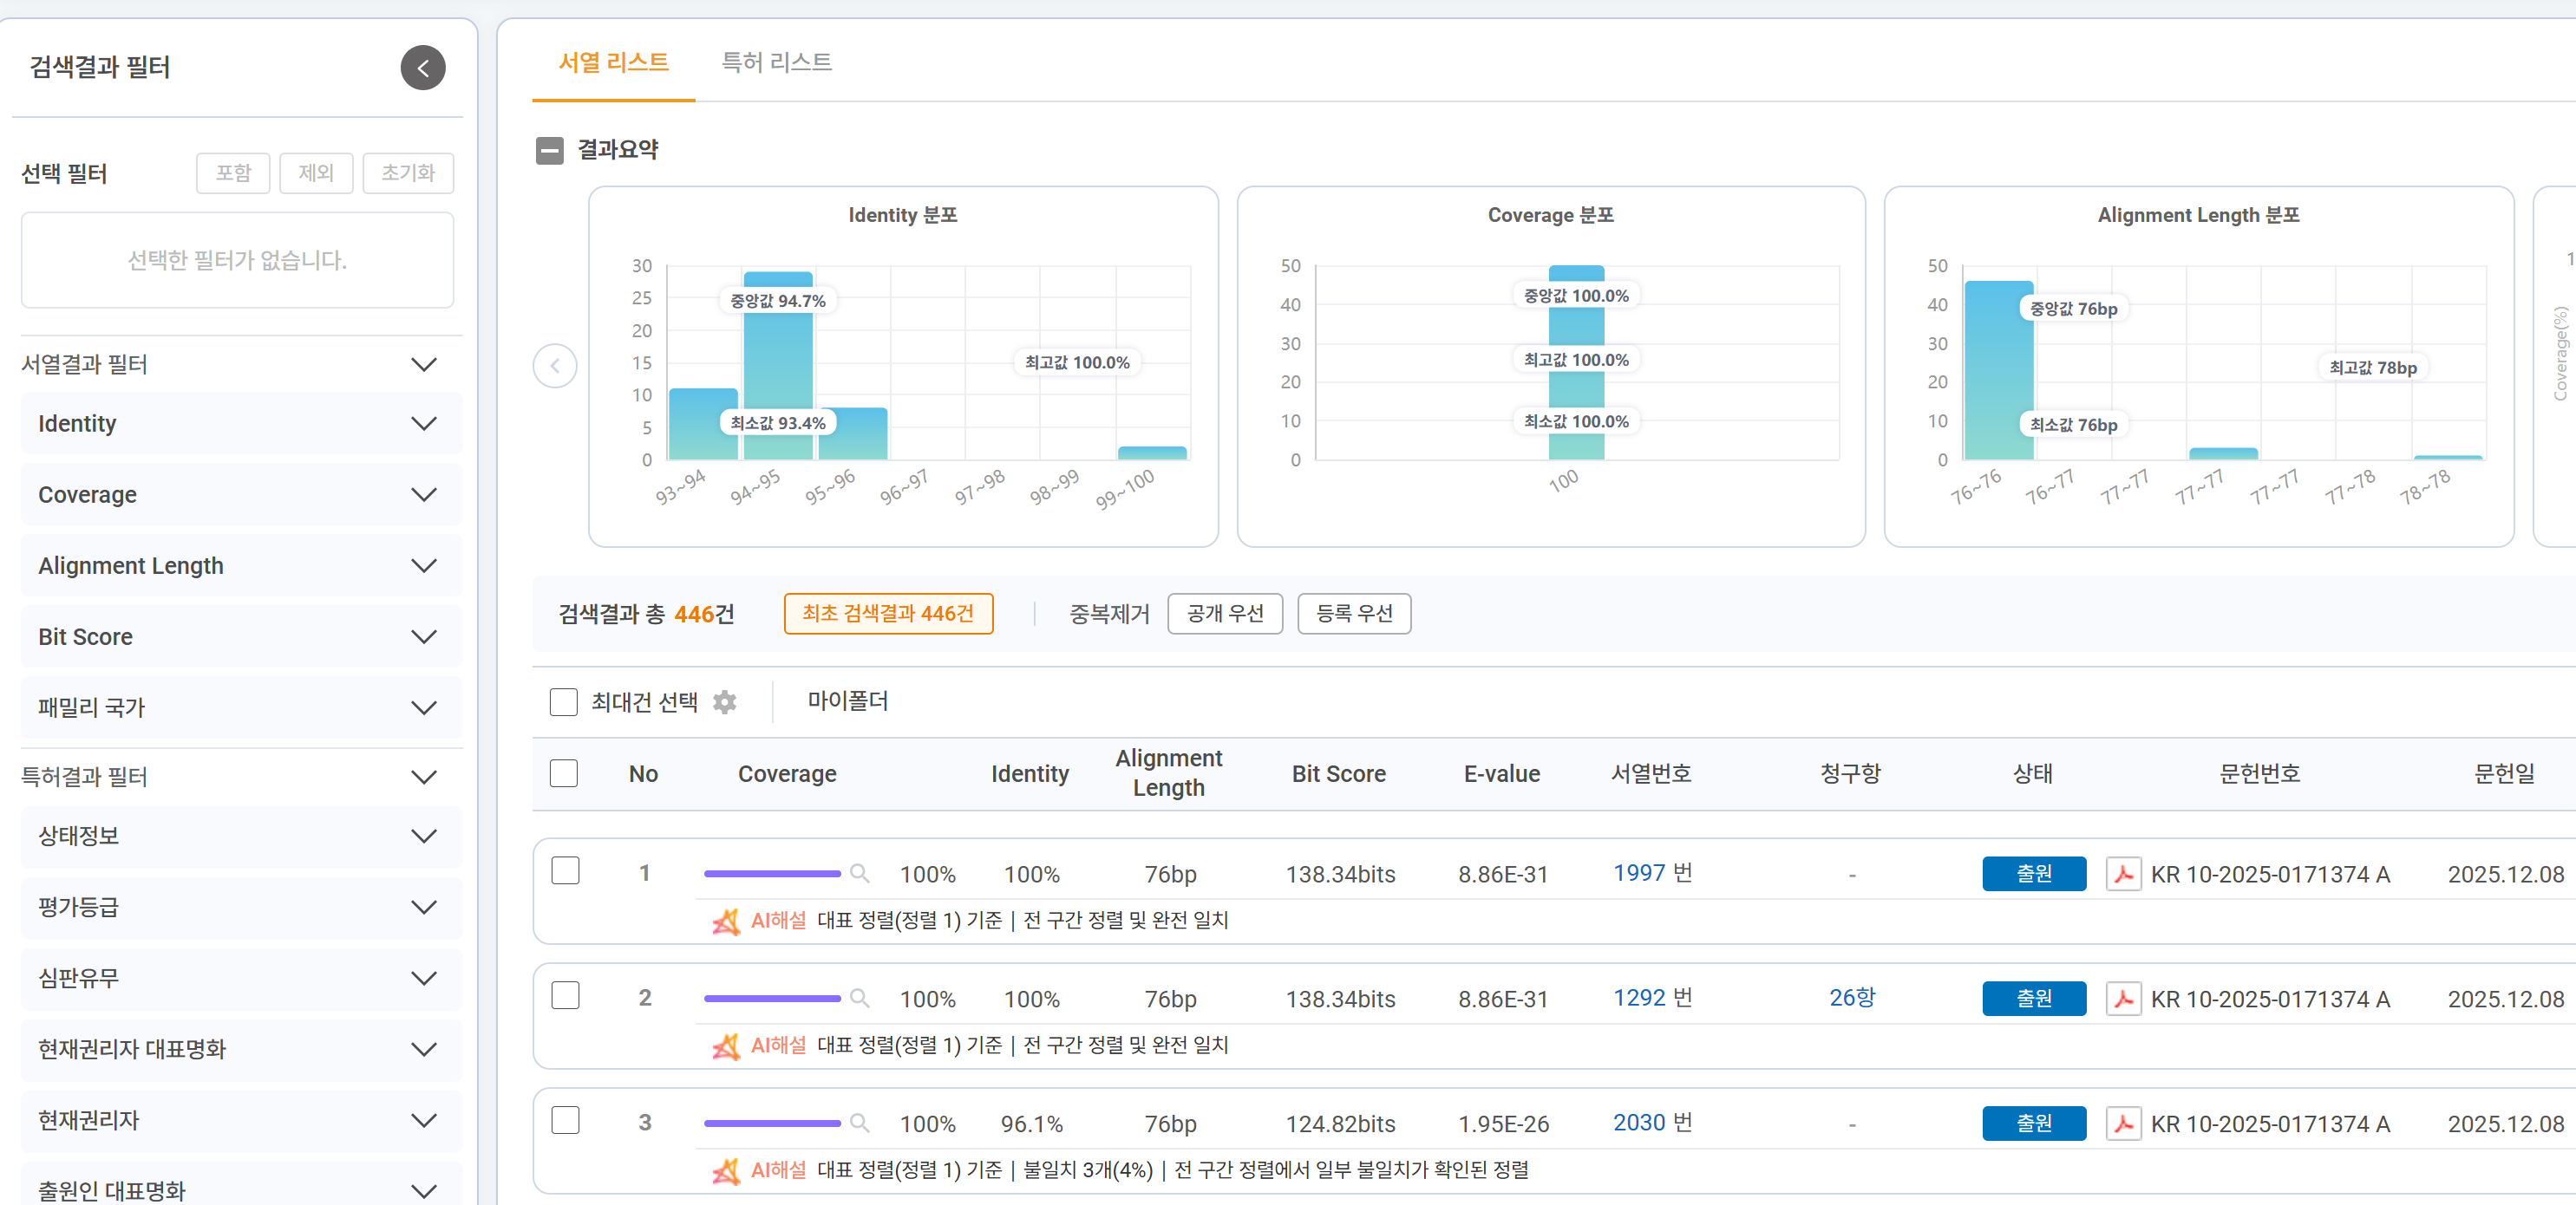Image resolution: width=2576 pixels, height=1205 pixels.
Task: Select the 서열 리스트 tab
Action: pos(613,62)
